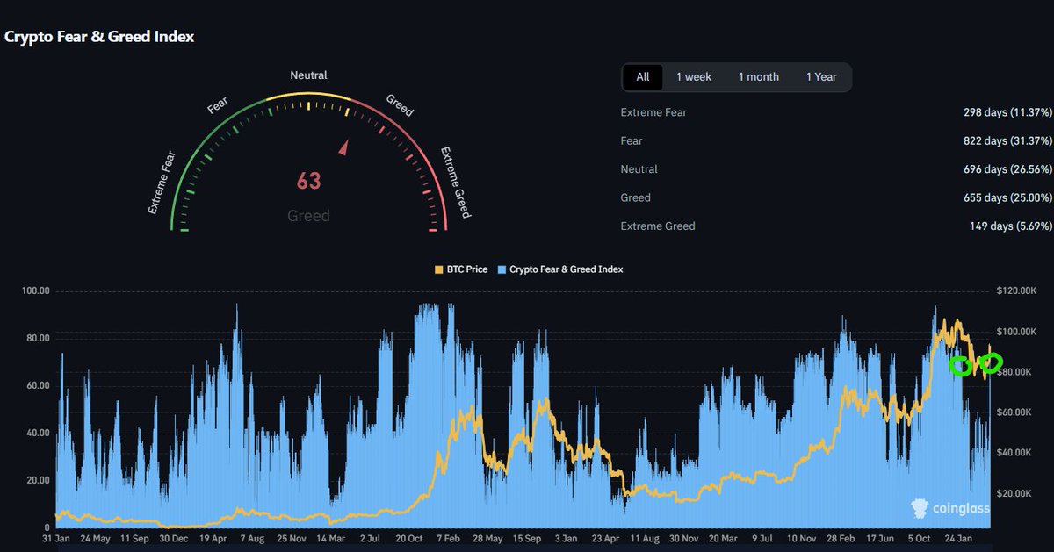
Task: Click the 80.00 left axis label
Action: [36, 338]
